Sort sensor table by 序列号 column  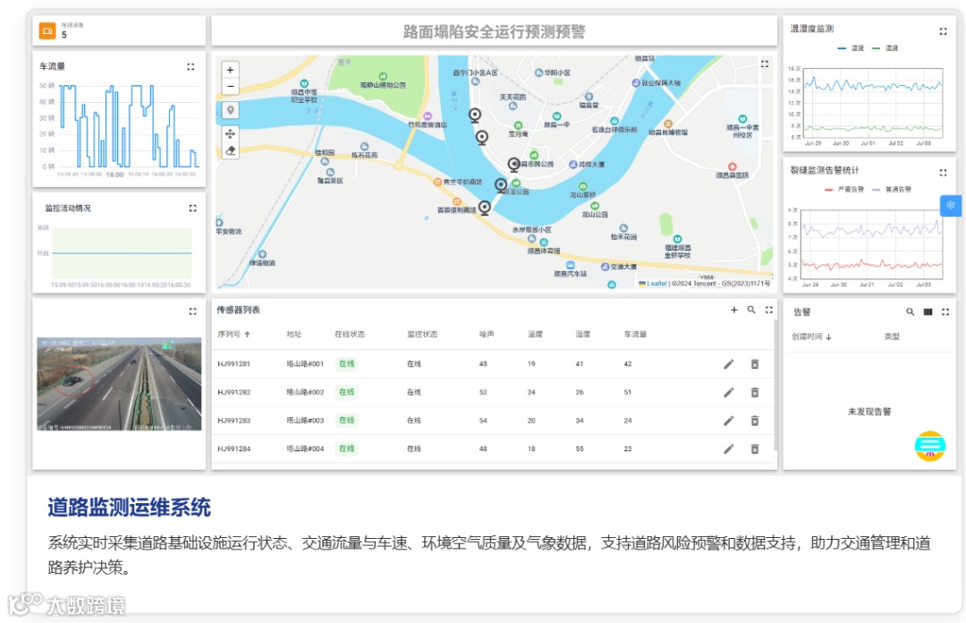point(233,334)
